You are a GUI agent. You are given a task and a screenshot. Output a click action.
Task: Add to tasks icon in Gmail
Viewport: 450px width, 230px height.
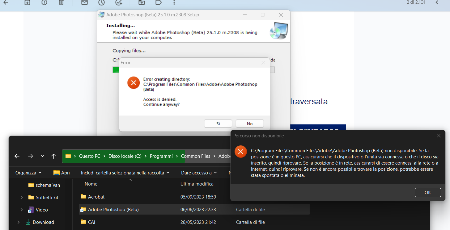(x=119, y=2)
